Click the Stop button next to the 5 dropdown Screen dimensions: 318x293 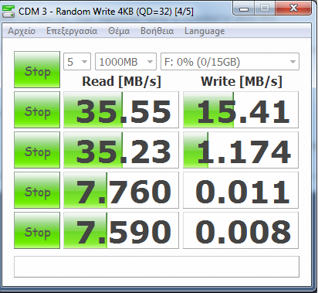pyautogui.click(x=37, y=70)
